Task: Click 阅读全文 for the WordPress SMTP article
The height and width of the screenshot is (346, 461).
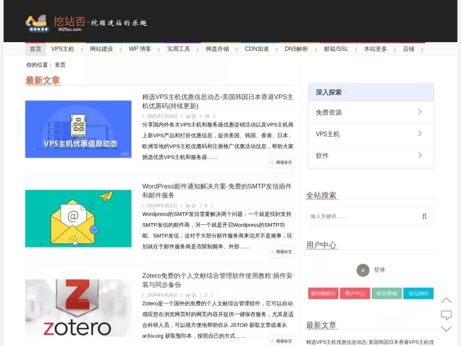Action: [282, 252]
